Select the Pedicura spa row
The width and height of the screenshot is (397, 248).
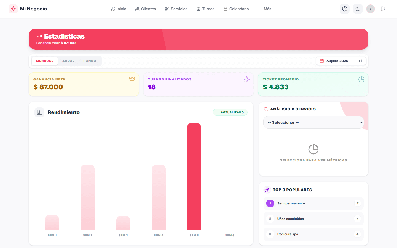click(x=313, y=234)
